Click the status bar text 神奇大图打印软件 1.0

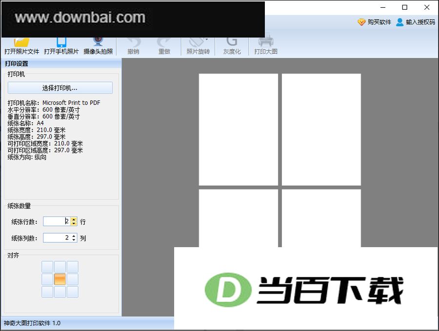coord(32,323)
